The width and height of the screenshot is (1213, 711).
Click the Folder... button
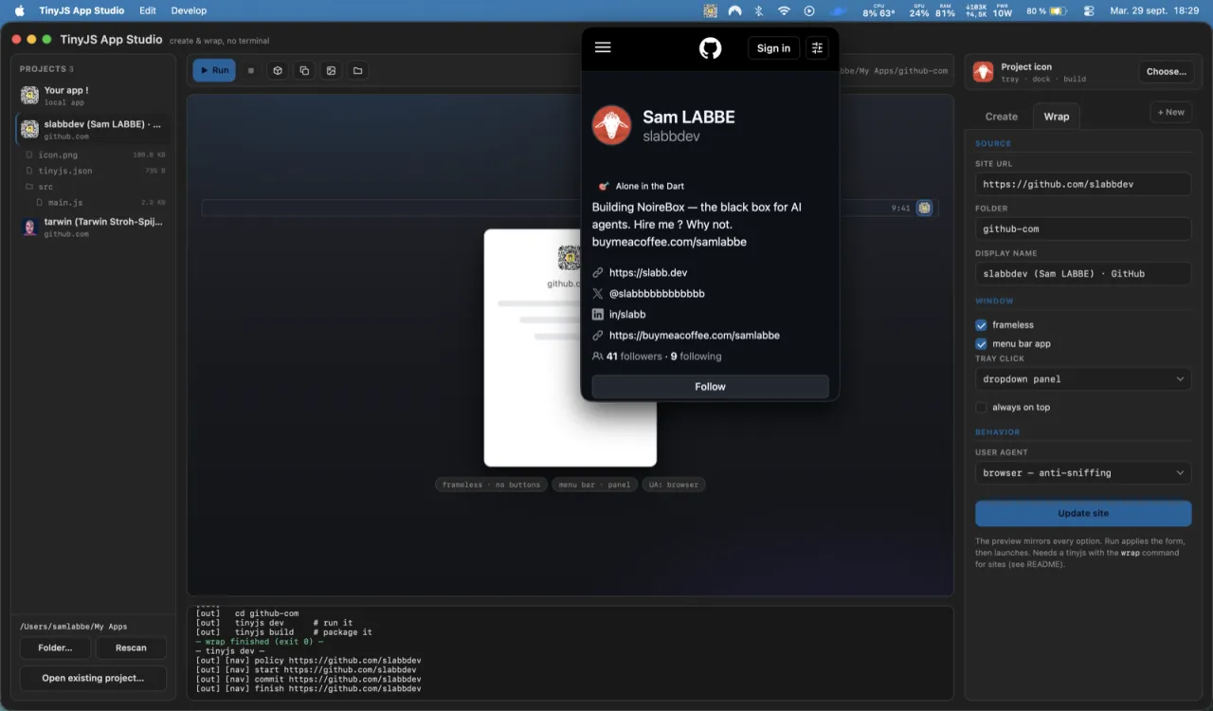tap(55, 647)
